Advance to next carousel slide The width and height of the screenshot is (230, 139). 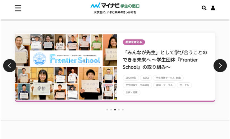click(x=220, y=66)
